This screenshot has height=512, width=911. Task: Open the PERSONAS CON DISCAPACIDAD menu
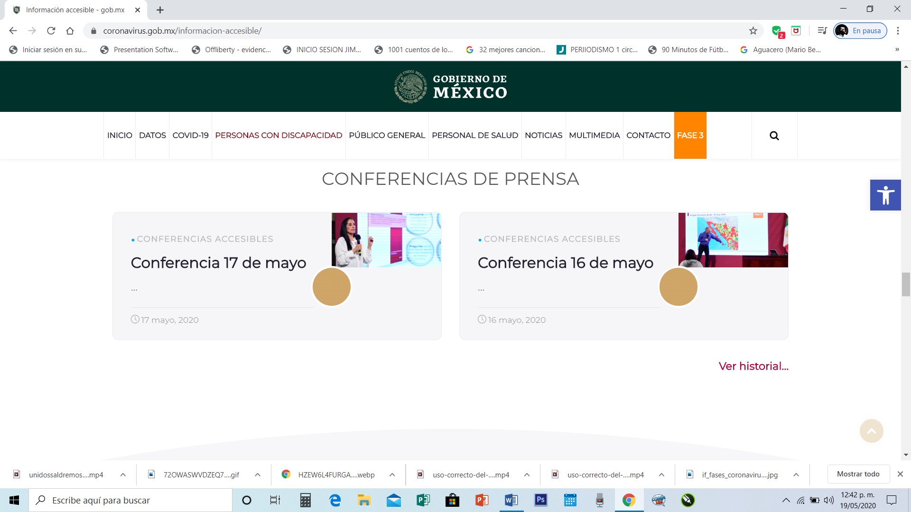[x=279, y=135]
